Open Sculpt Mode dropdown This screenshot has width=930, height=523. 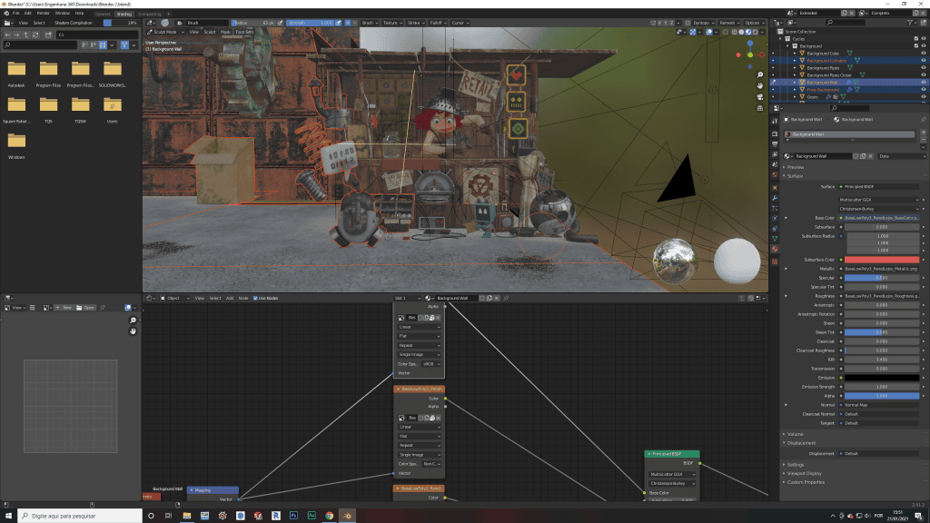pyautogui.click(x=164, y=32)
